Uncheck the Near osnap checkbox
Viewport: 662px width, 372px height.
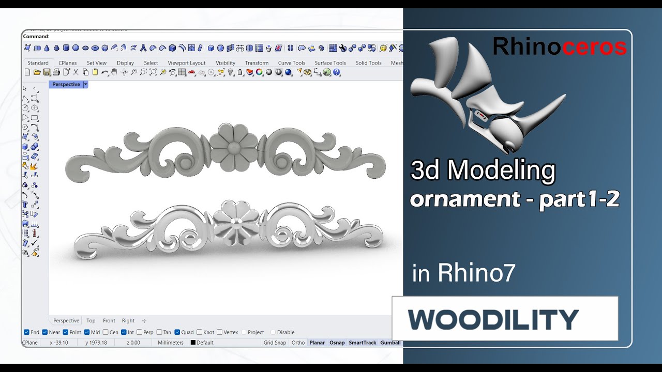45,332
